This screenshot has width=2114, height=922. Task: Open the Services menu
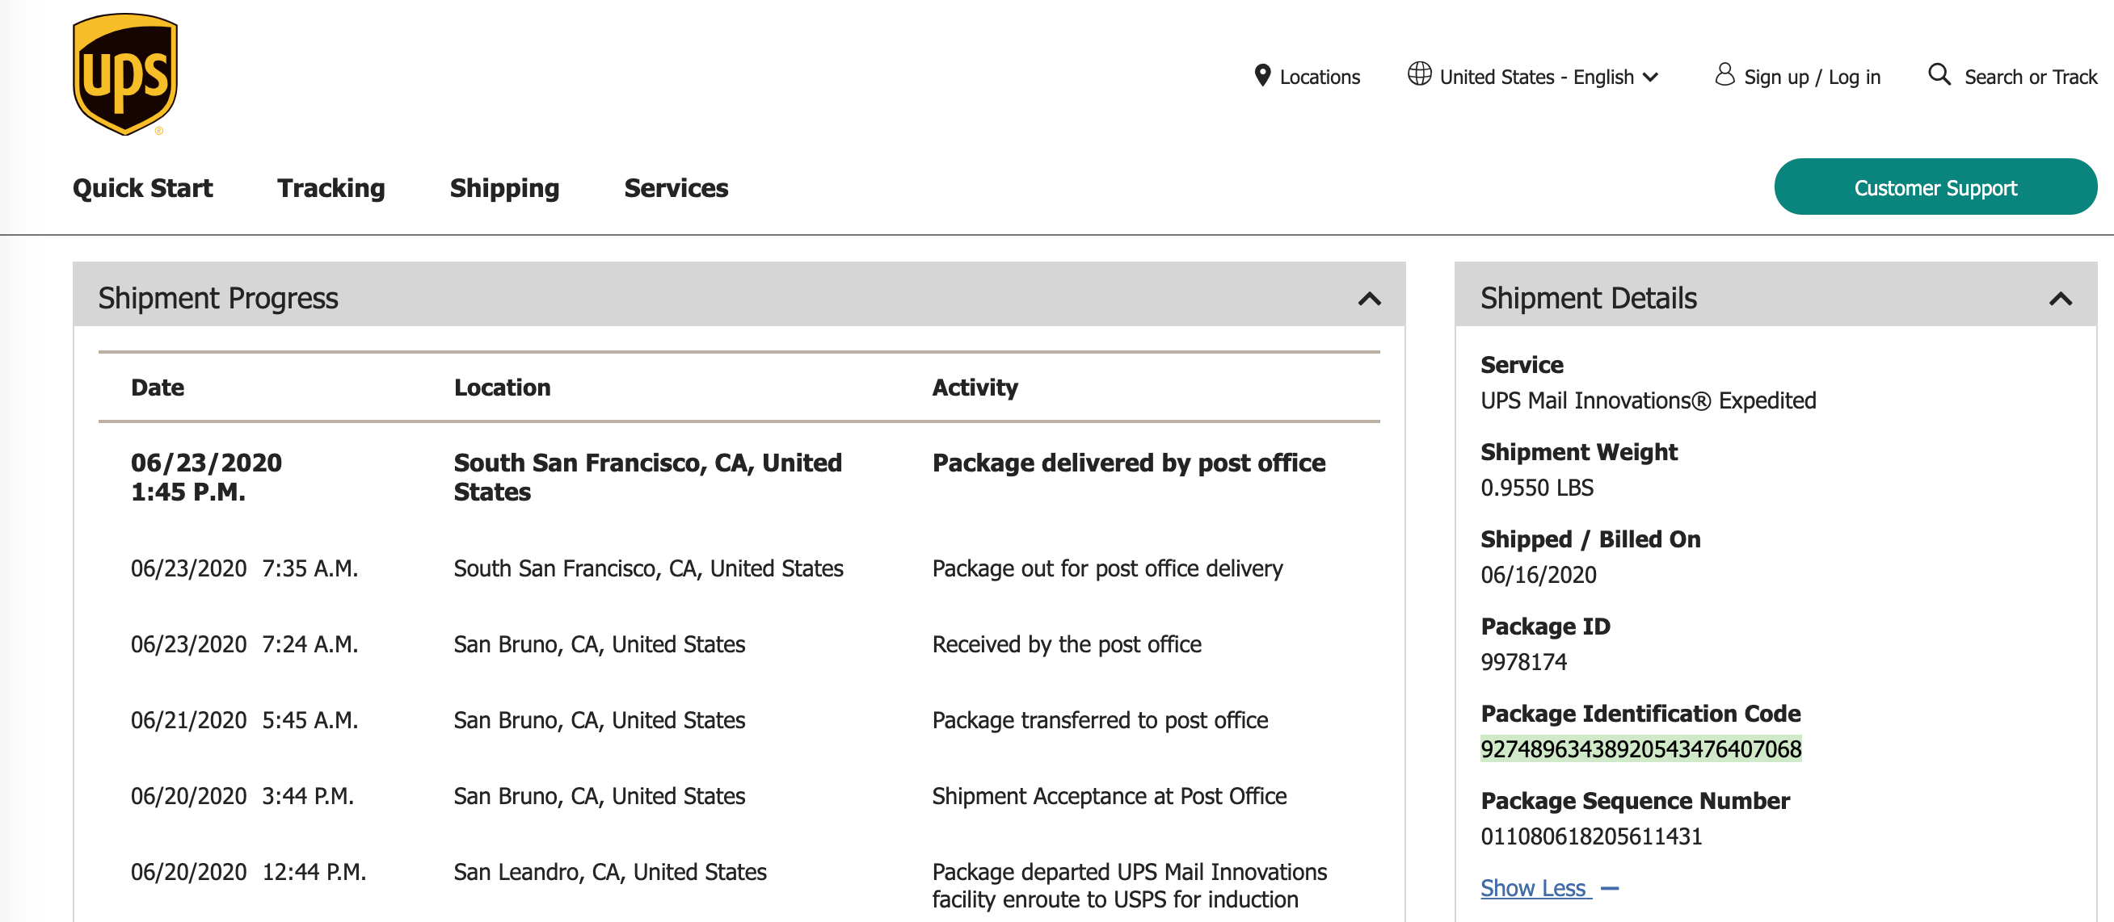(676, 188)
